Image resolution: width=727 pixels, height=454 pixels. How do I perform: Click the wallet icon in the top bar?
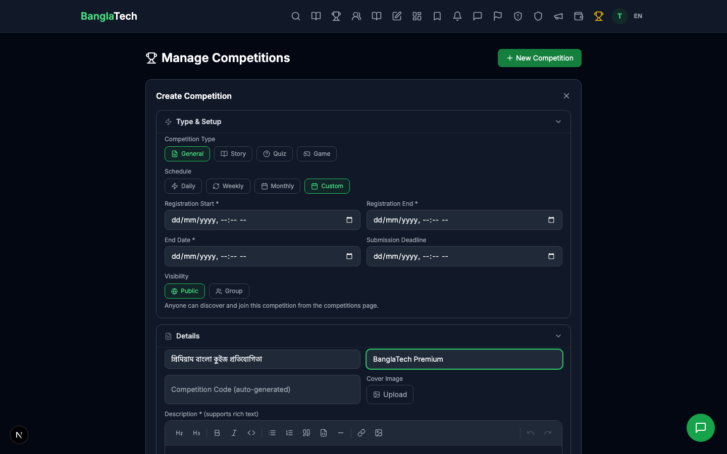click(579, 16)
